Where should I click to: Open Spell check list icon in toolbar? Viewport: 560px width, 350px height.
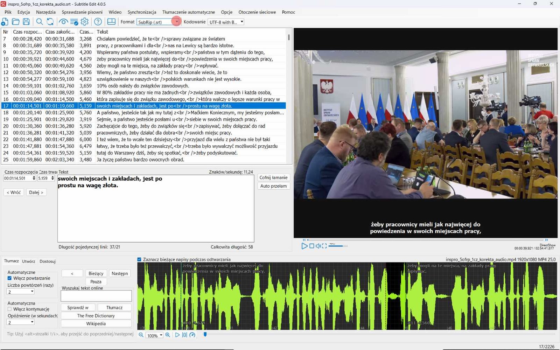[x=74, y=22]
